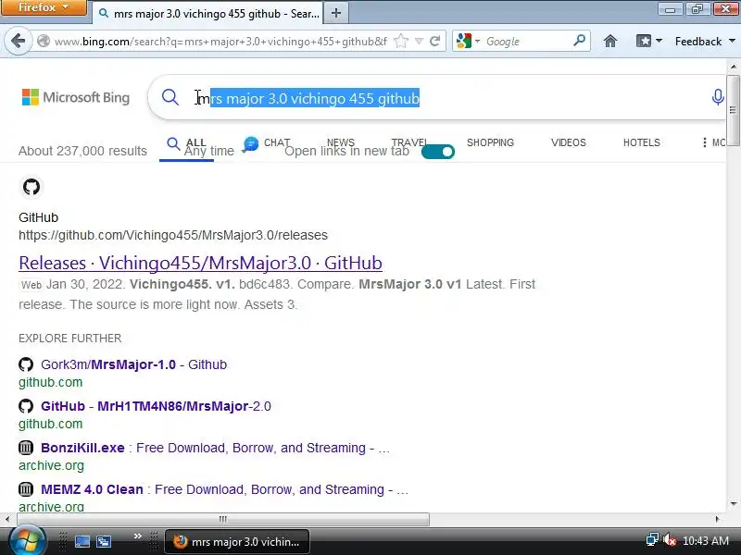Click the Firefox taskbar window button
This screenshot has height=555, width=741.
pos(237,541)
